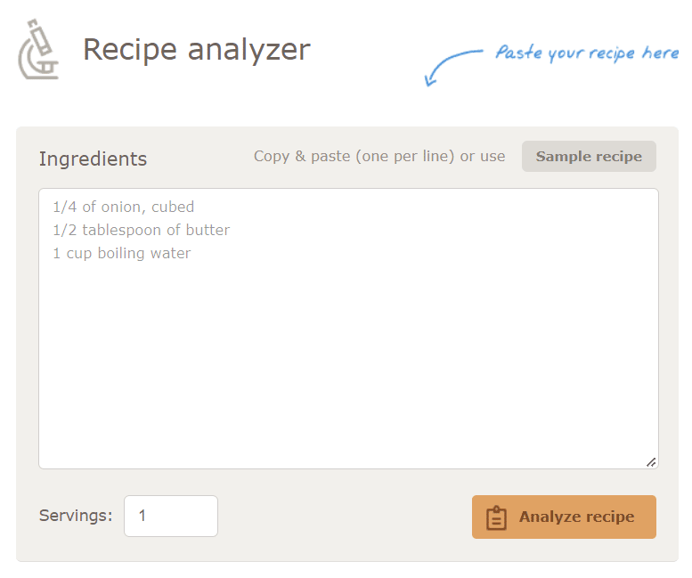Viewport: 692px width, 578px height.
Task: Click the placeholder line 1 cup boiling water
Action: click(121, 253)
